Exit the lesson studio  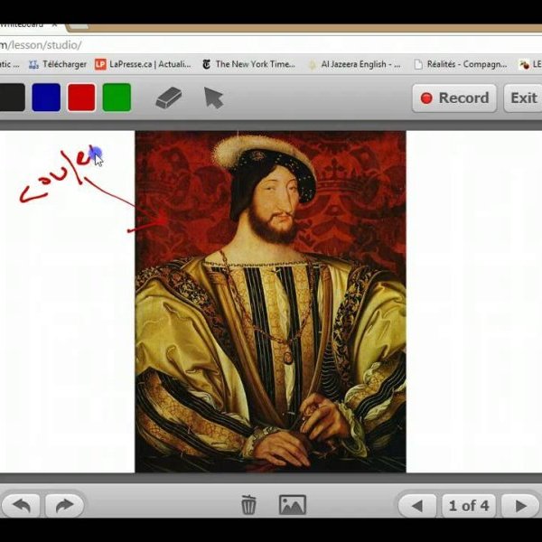(523, 98)
